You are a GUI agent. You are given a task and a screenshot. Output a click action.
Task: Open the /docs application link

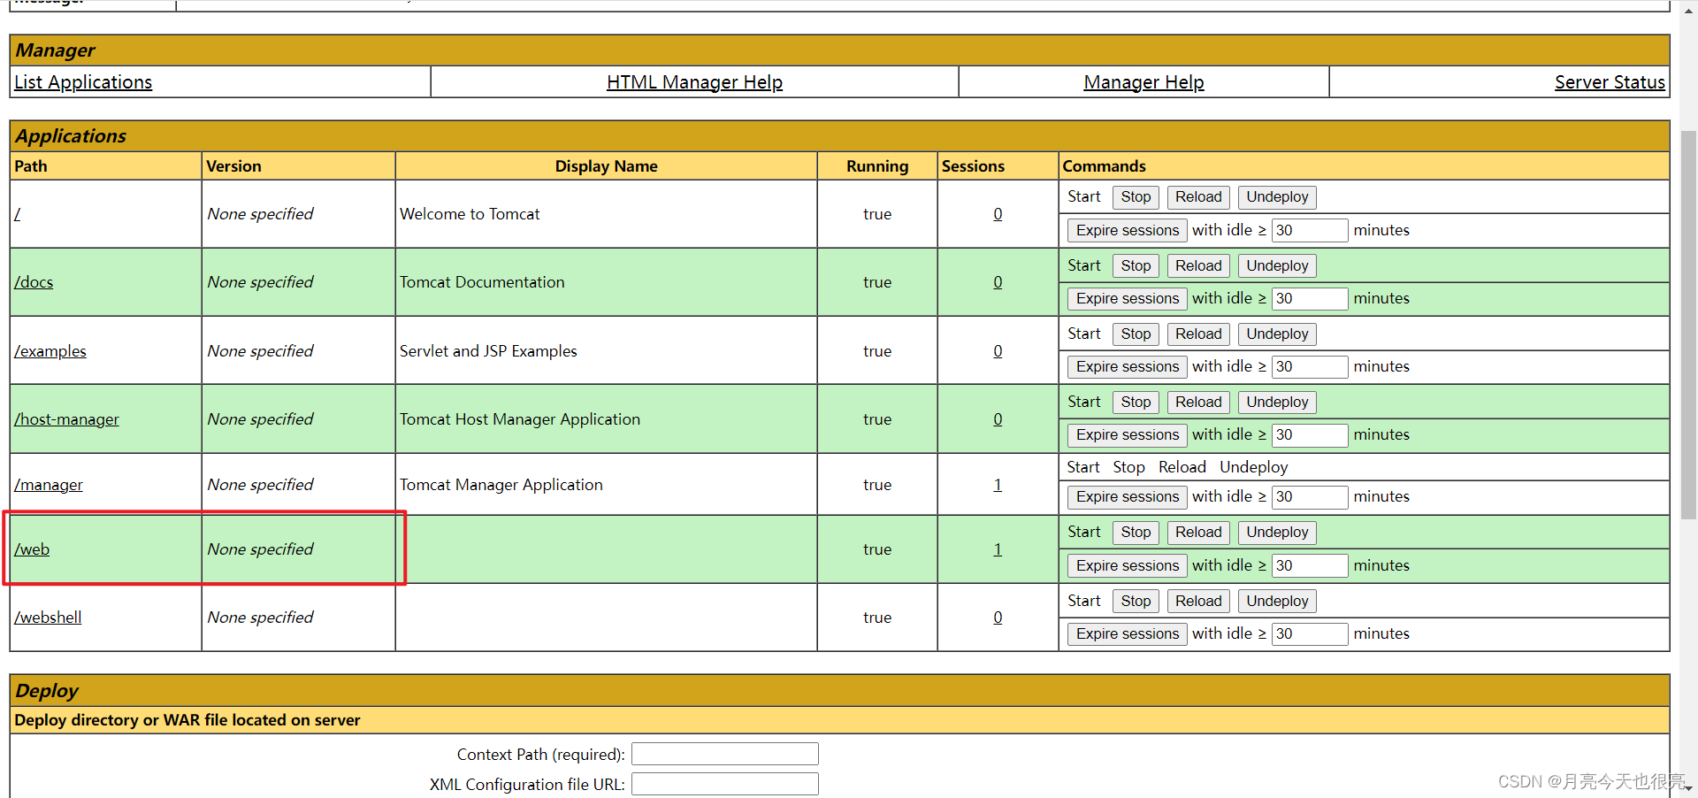point(34,282)
